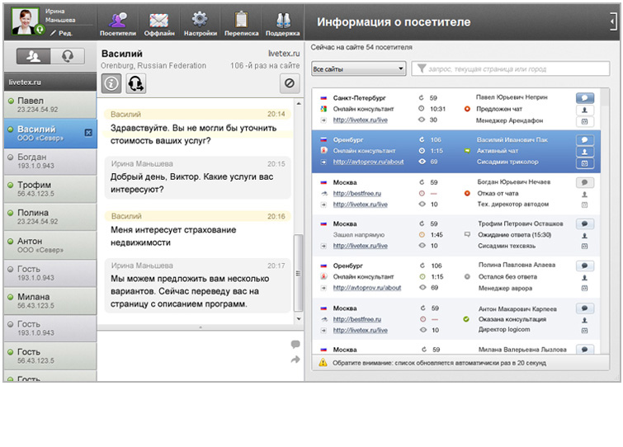Switch to visitors list toggle view

click(x=34, y=57)
